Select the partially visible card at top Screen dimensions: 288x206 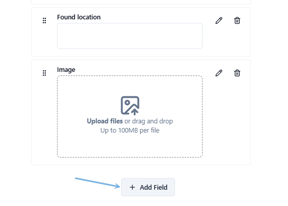click(141, 2)
